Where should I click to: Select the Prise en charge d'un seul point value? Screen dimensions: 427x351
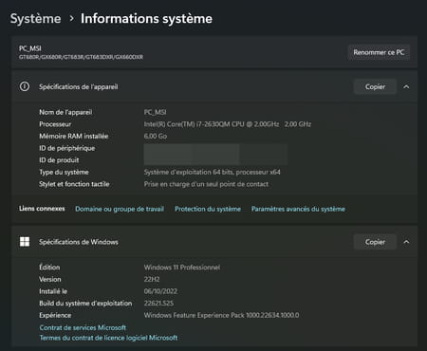(x=206, y=184)
